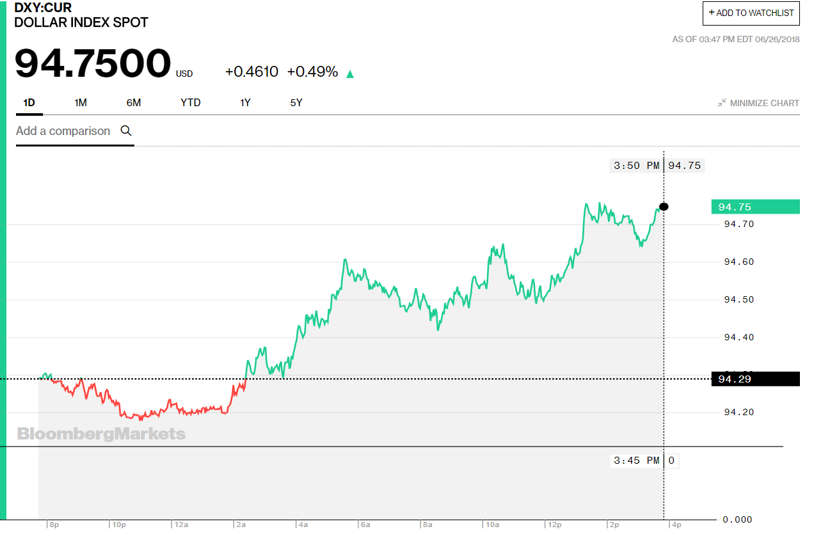
Task: Switch to the 1M chart tab
Action: [x=81, y=102]
